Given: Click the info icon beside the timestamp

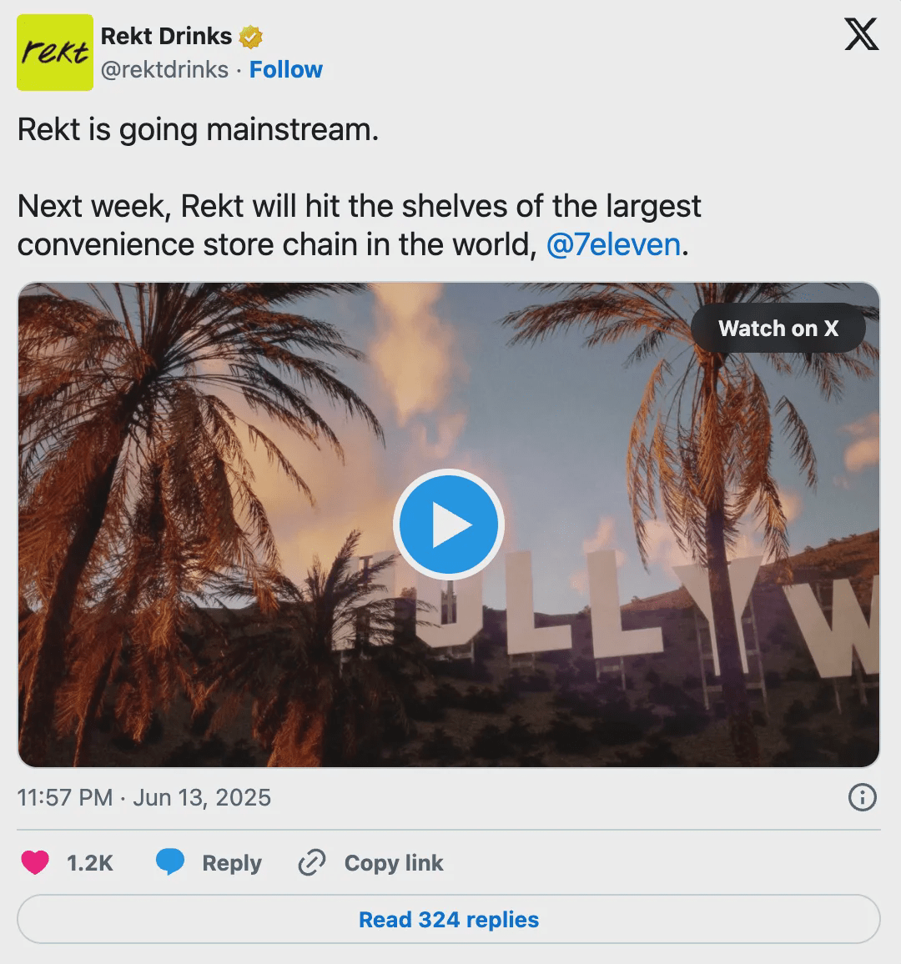Looking at the screenshot, I should click(x=862, y=798).
